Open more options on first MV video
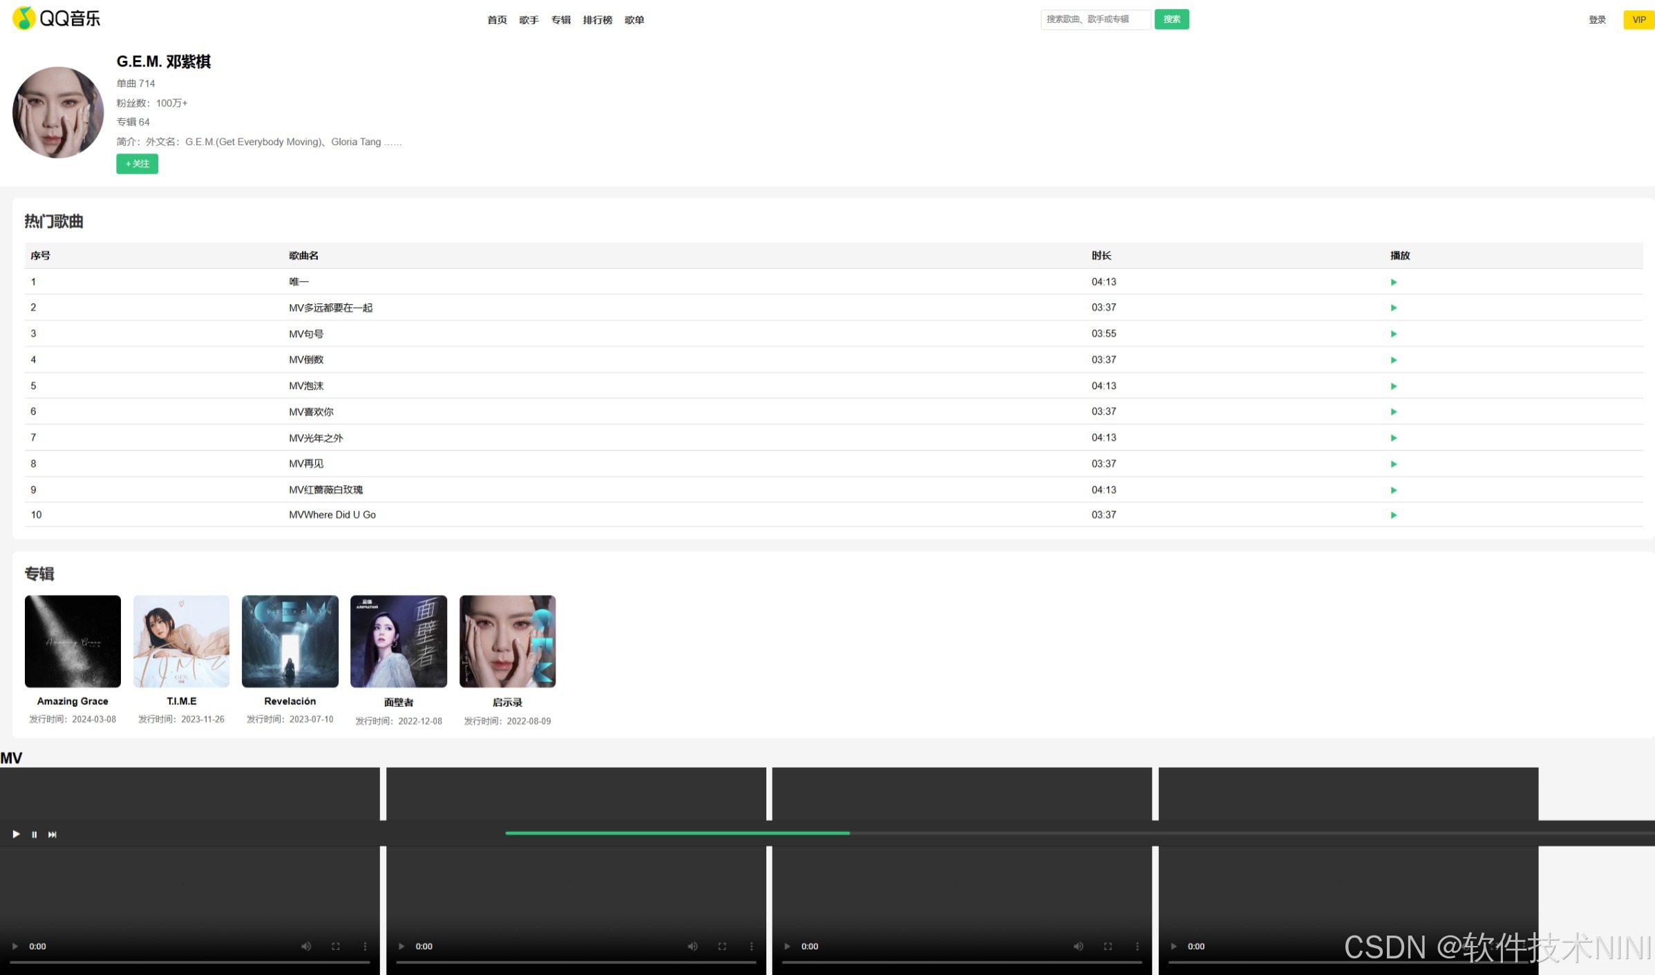 click(366, 947)
